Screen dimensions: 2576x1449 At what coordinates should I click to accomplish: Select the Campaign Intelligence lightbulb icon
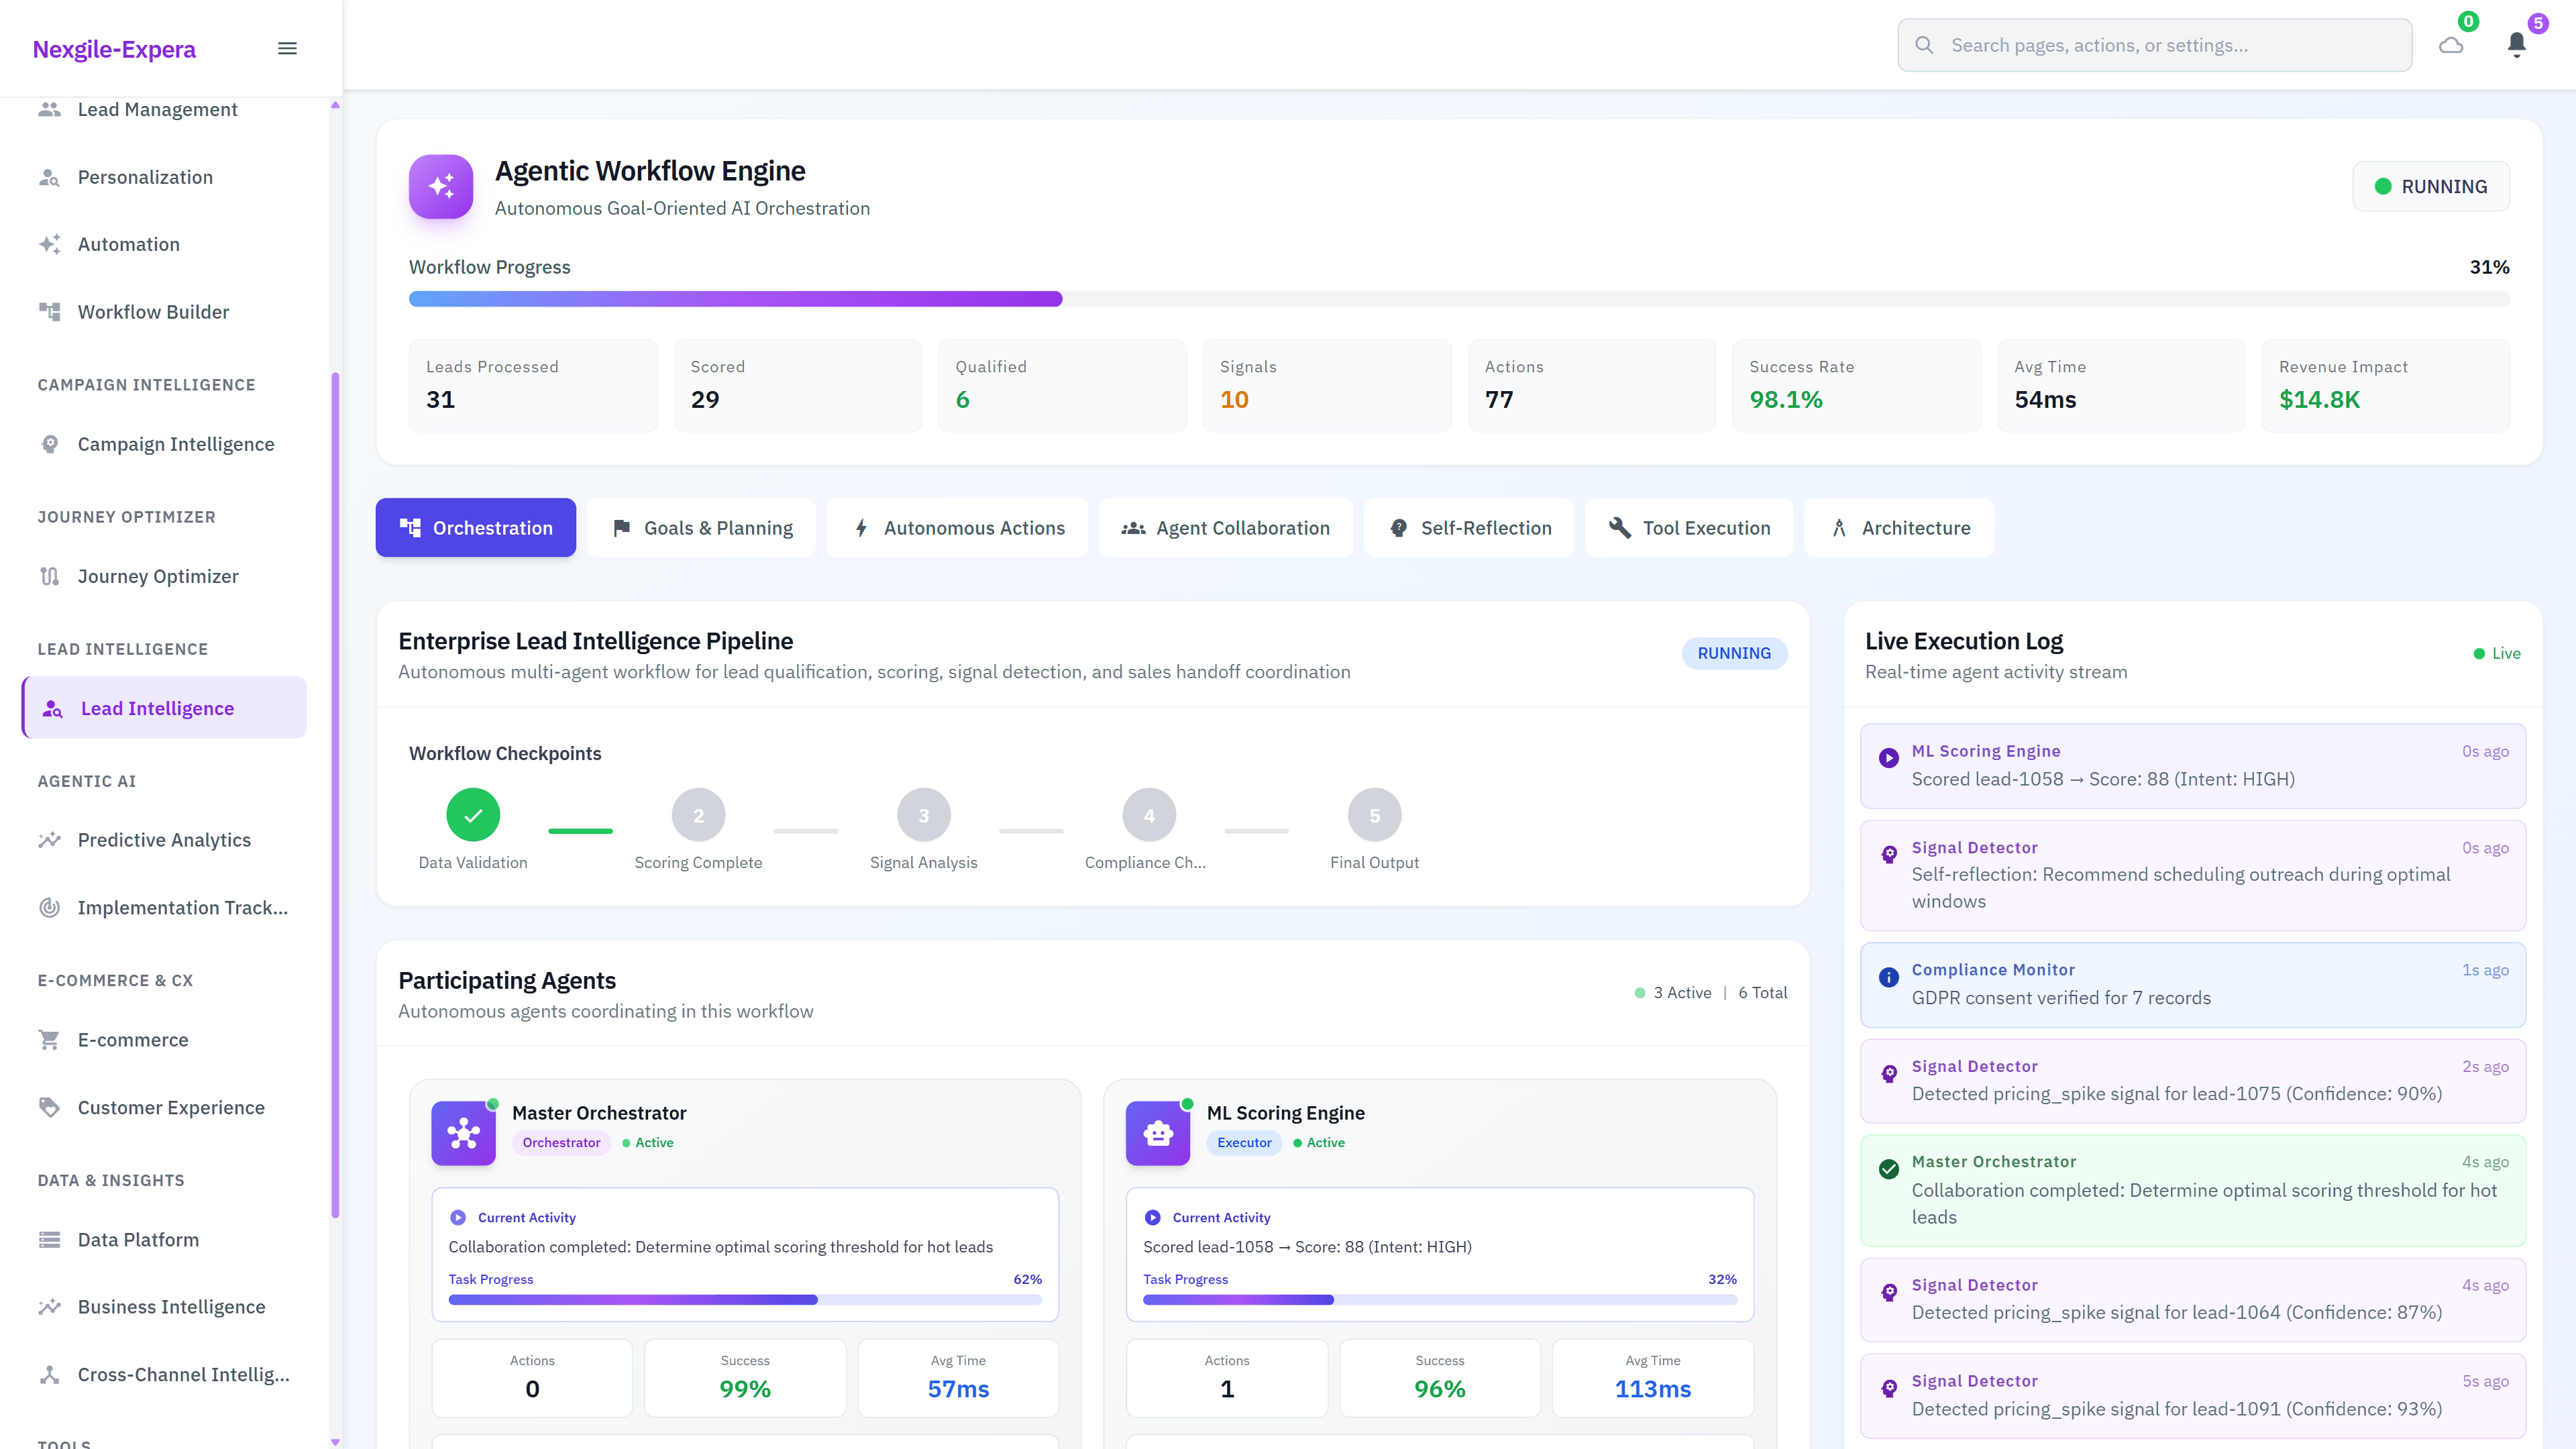point(50,444)
